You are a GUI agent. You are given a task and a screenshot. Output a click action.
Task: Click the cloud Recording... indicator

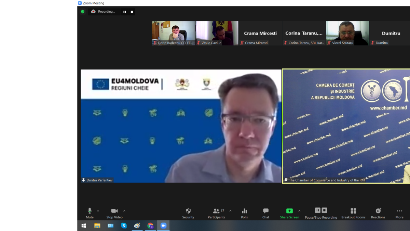point(103,12)
